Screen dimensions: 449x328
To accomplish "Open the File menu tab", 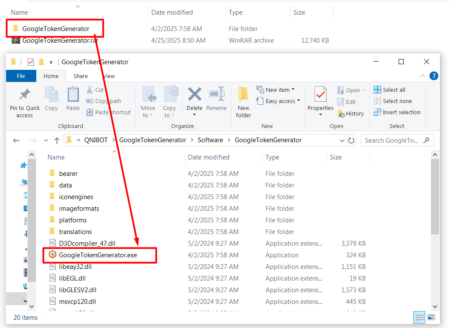I will pos(21,76).
